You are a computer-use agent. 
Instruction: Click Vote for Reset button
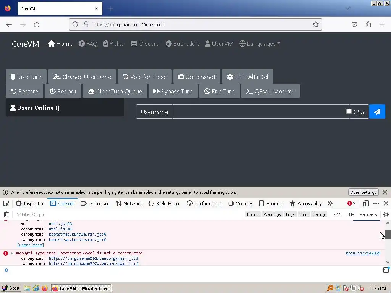click(145, 77)
